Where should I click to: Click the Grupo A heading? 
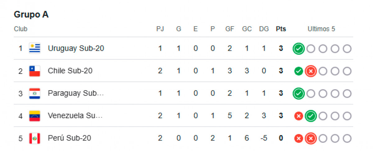31,15
